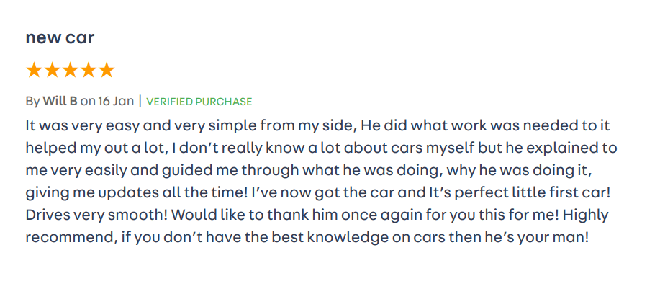Viewport: 660px width, 289px height.
Task: Click the text 'me very easily and guided'
Action: point(107,170)
